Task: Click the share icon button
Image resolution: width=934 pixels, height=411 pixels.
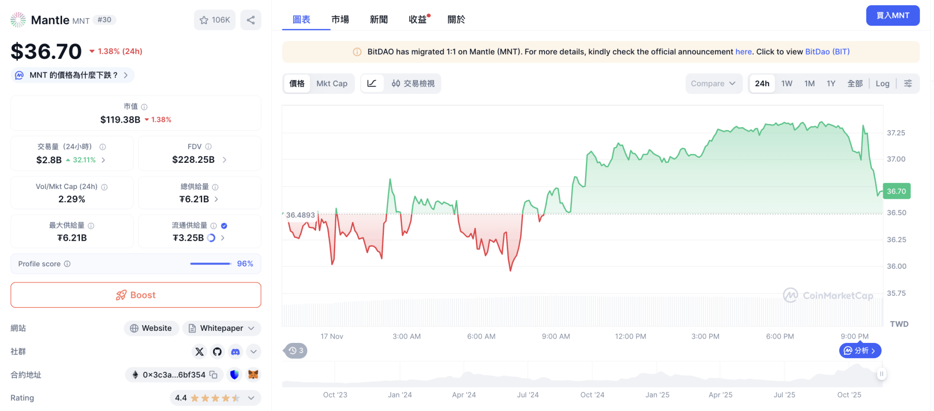Action: (251, 20)
